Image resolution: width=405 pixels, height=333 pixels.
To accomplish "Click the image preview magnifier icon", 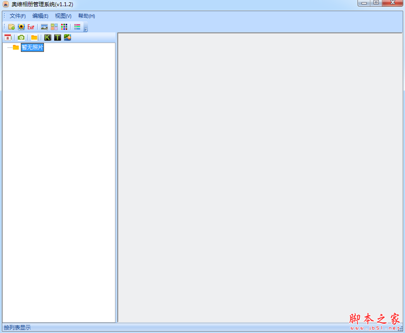I will click(44, 27).
